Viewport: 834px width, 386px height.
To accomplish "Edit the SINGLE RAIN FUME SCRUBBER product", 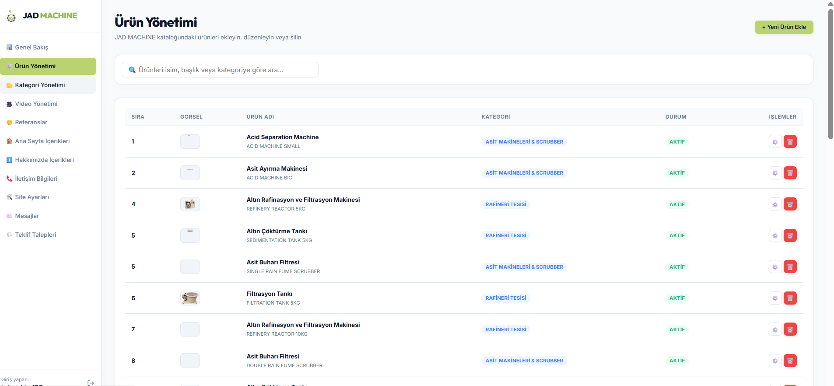I will [775, 267].
